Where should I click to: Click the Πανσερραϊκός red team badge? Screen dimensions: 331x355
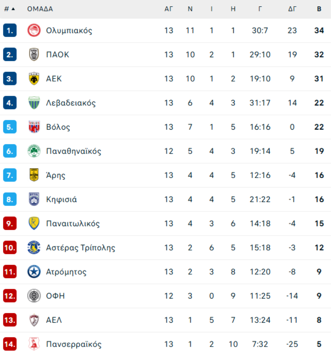[34, 344]
